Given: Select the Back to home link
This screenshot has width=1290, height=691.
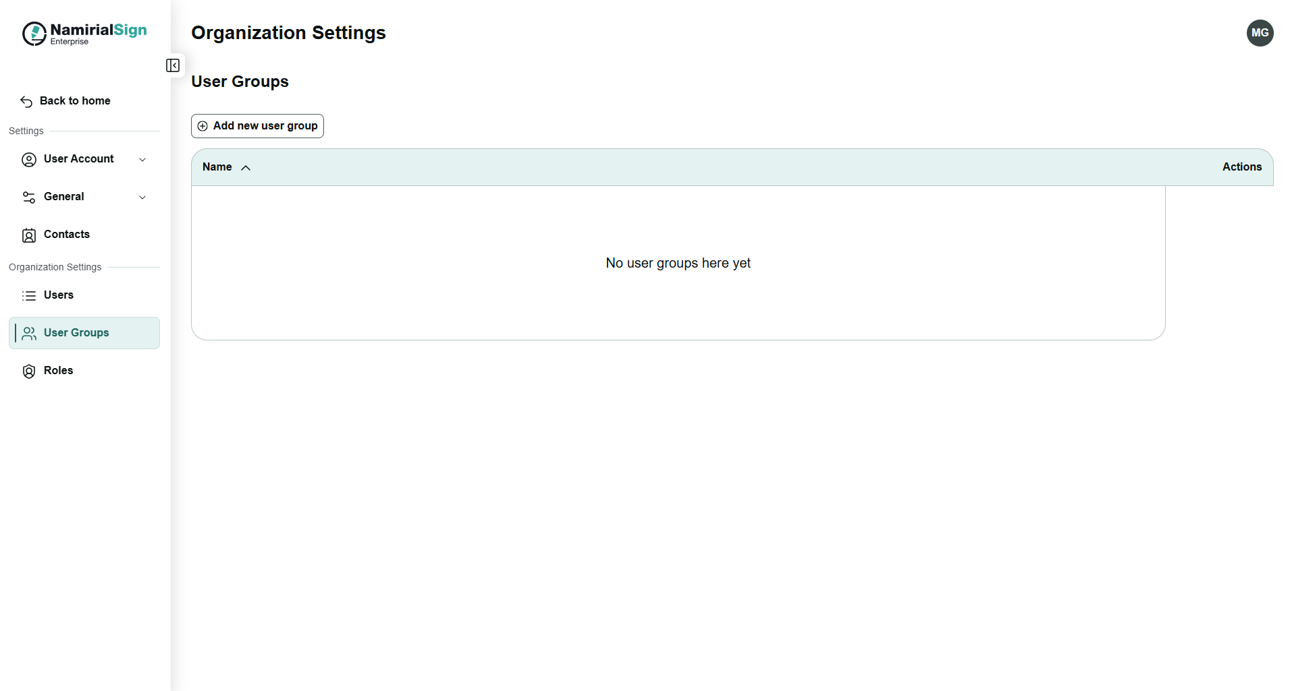Looking at the screenshot, I should 75,101.
